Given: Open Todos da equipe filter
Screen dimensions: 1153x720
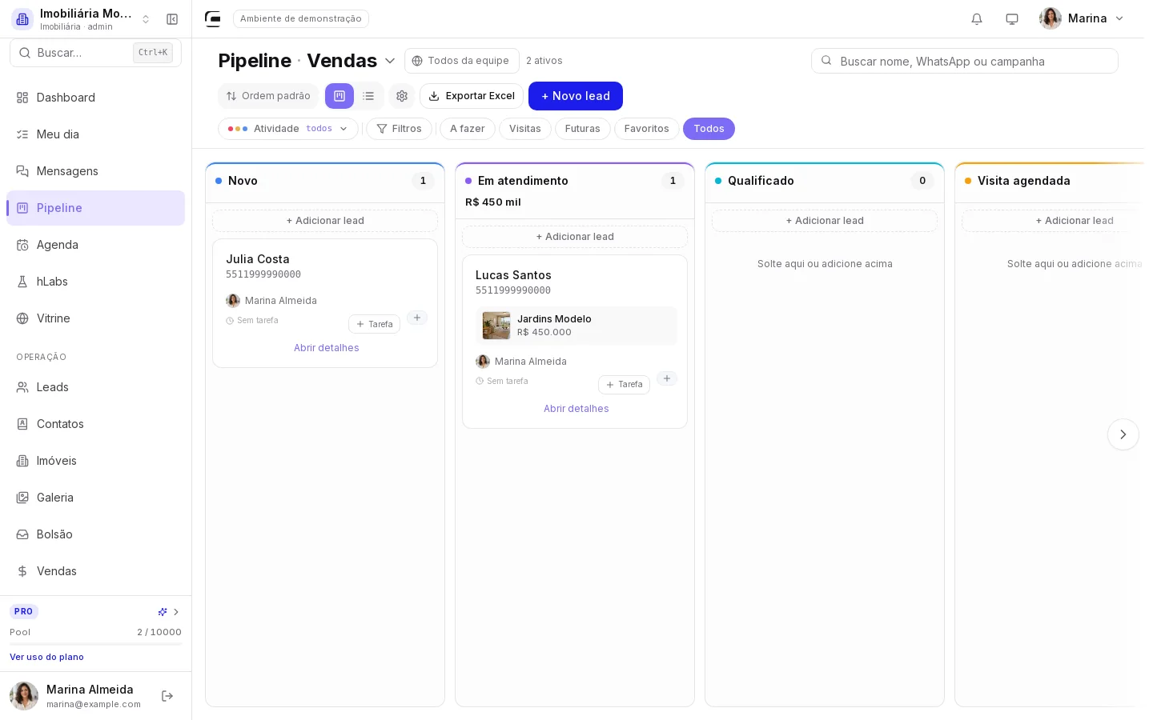Looking at the screenshot, I should click(x=461, y=61).
